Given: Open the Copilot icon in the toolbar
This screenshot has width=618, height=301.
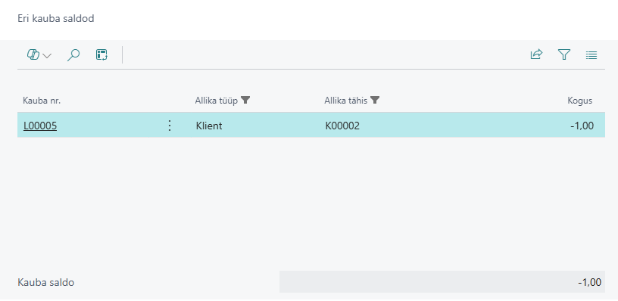Looking at the screenshot, I should 33,54.
